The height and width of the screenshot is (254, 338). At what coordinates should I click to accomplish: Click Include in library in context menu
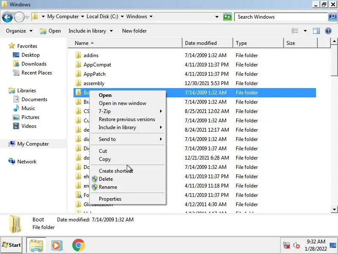(128, 127)
